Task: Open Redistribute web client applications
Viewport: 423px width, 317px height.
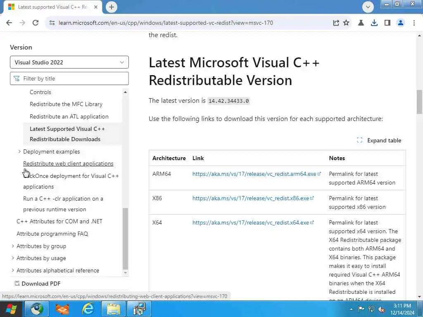Action: tap(68, 163)
